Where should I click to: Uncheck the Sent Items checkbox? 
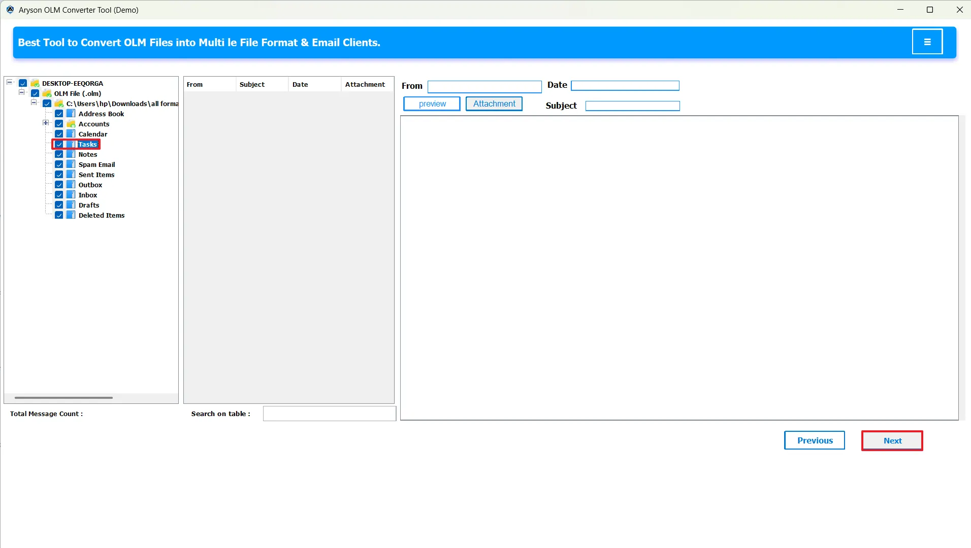(x=59, y=174)
